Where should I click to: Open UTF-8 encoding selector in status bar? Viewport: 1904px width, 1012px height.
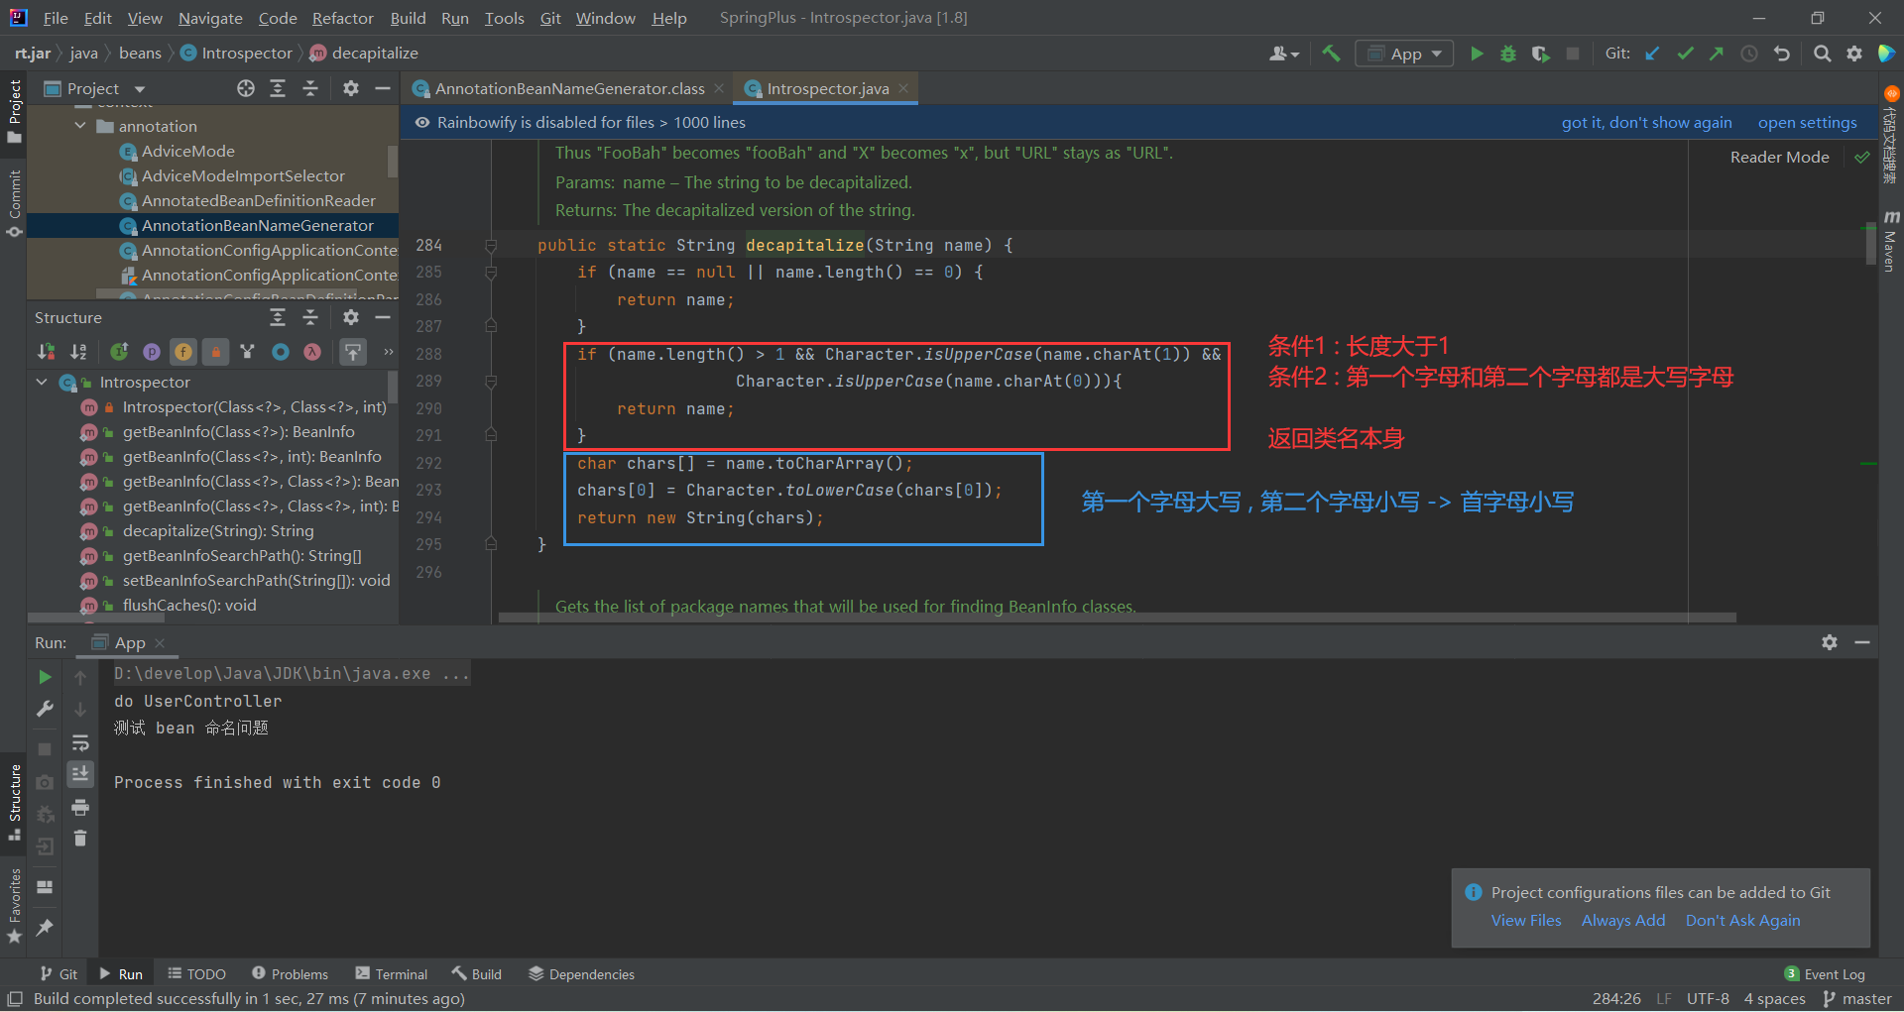pos(1708,998)
